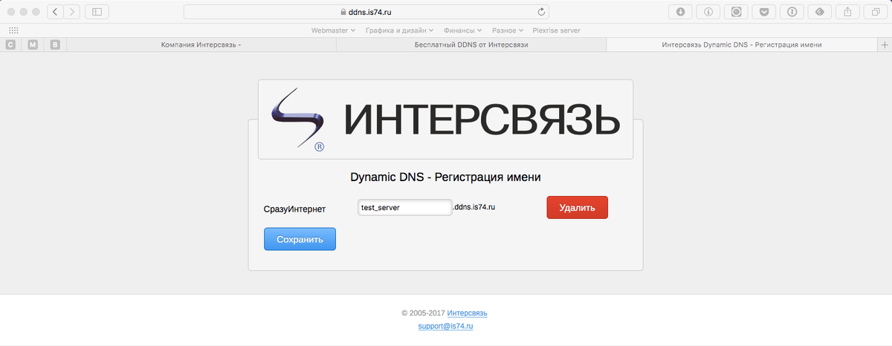Expand the 'Графика и дизайн' bookmarks folder
This screenshot has width=892, height=346.
400,30
